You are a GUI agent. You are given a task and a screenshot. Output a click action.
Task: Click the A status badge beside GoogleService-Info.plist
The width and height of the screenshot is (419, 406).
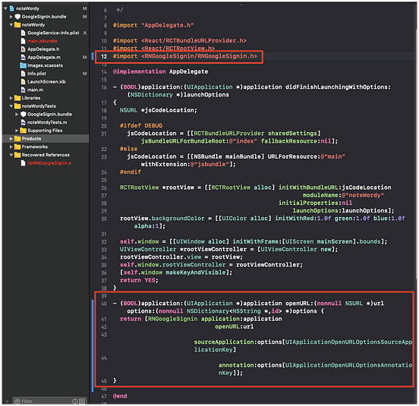point(84,33)
